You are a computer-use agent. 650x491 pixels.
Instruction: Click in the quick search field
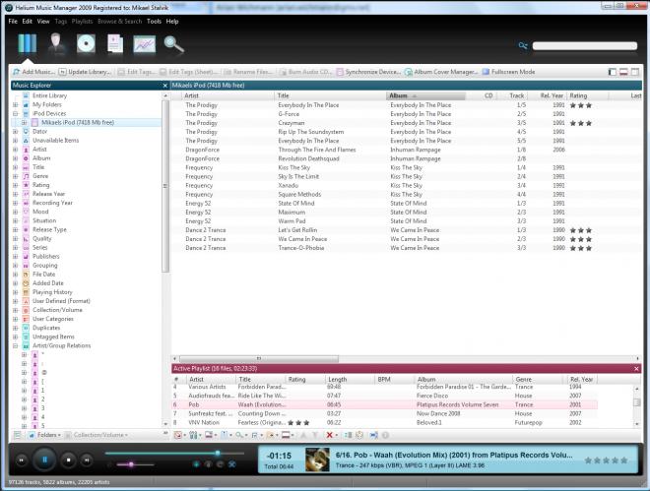click(584, 46)
